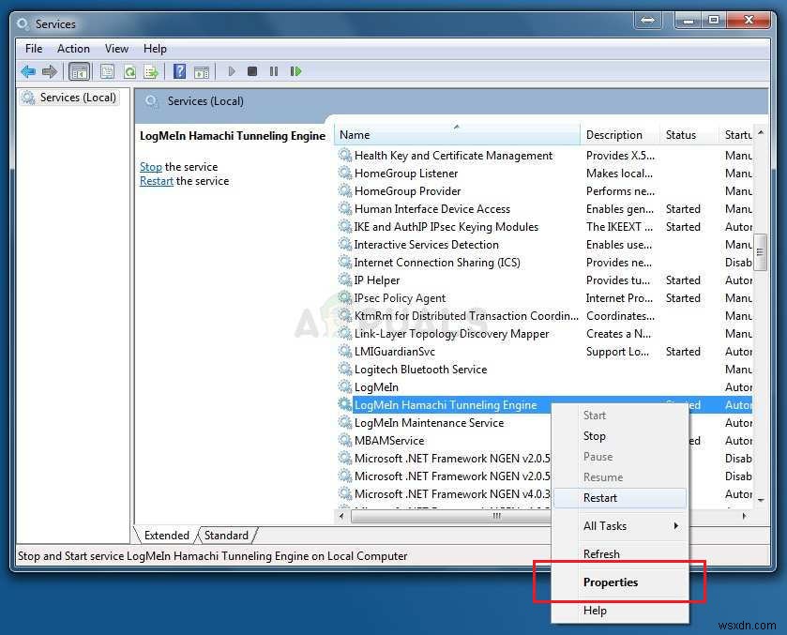
Task: Select the LogMeIn service row
Action: click(545, 387)
